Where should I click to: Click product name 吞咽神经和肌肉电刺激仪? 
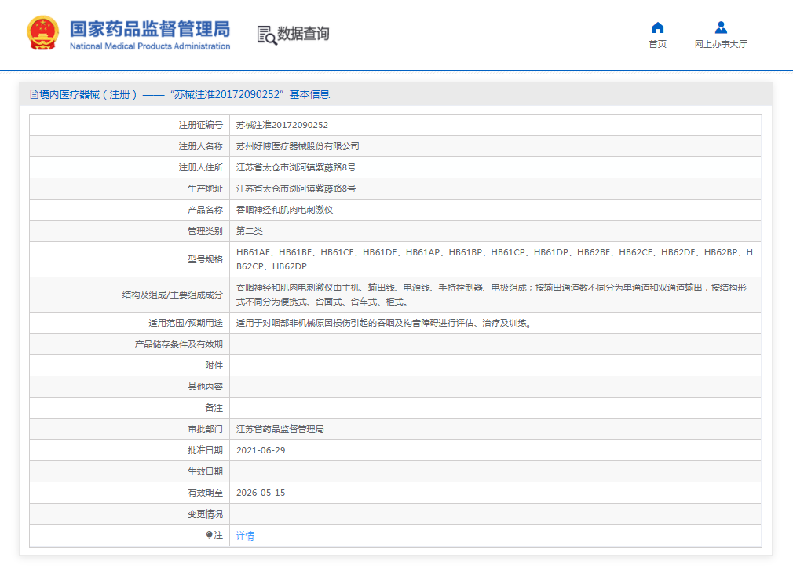pos(285,210)
